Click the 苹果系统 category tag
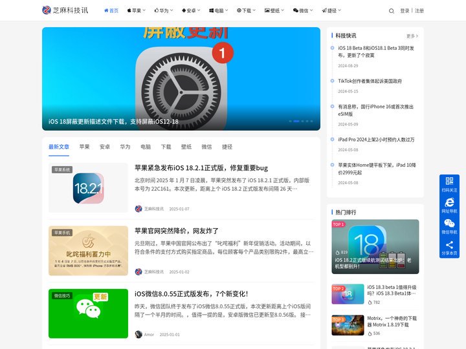 (62, 169)
